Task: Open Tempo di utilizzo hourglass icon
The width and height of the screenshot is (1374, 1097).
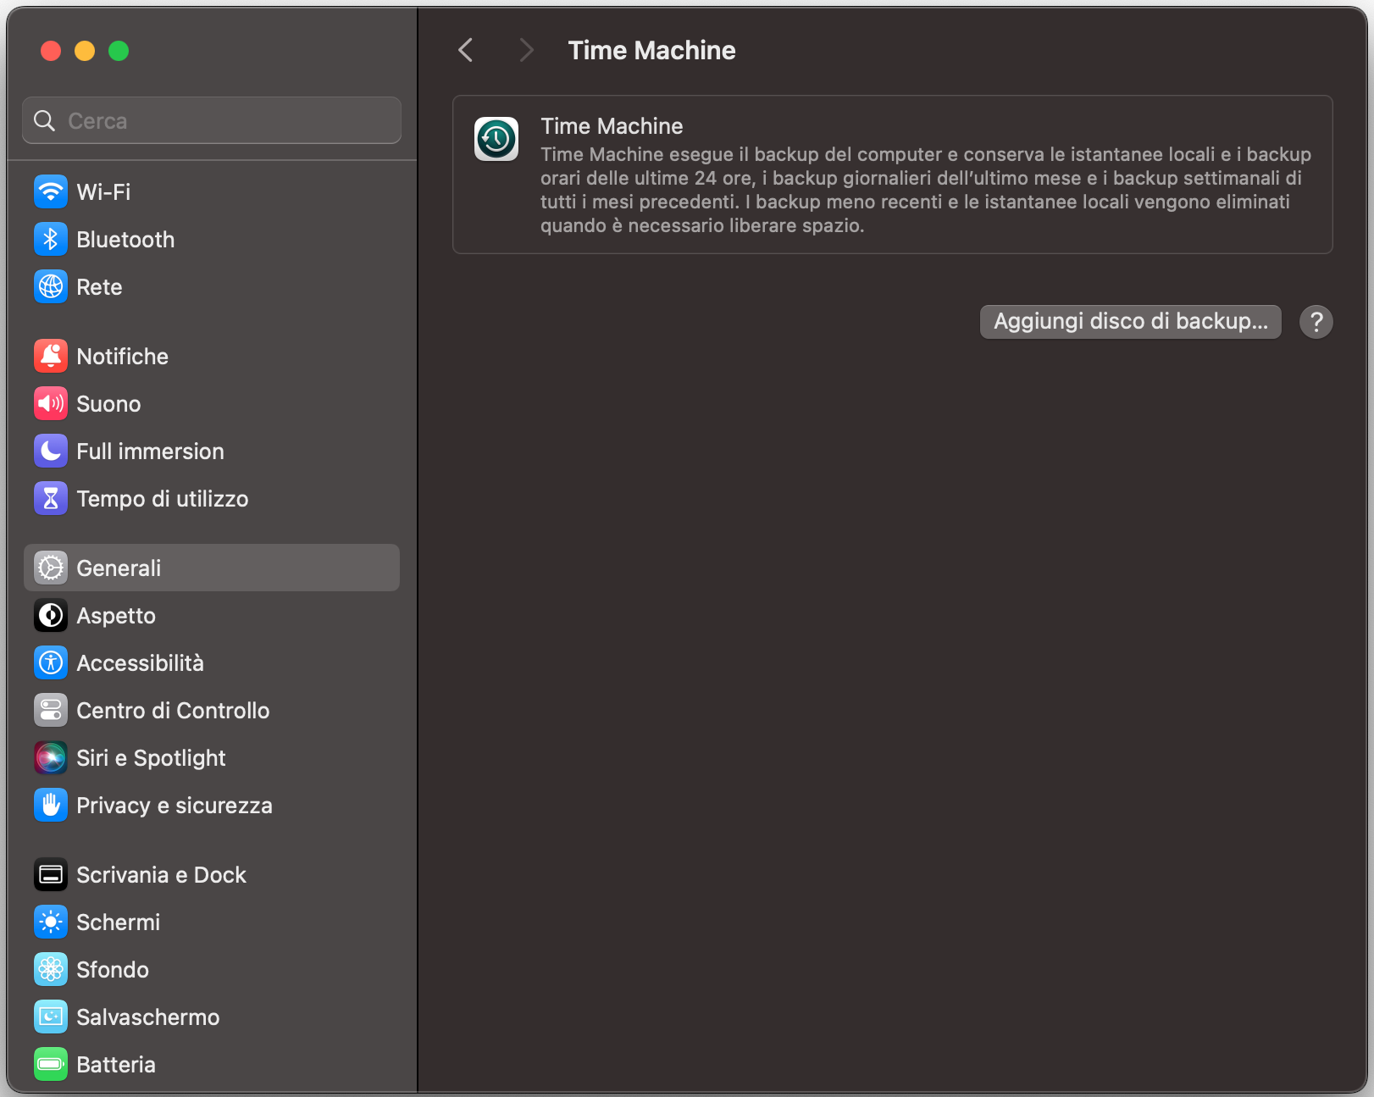Action: [51, 498]
